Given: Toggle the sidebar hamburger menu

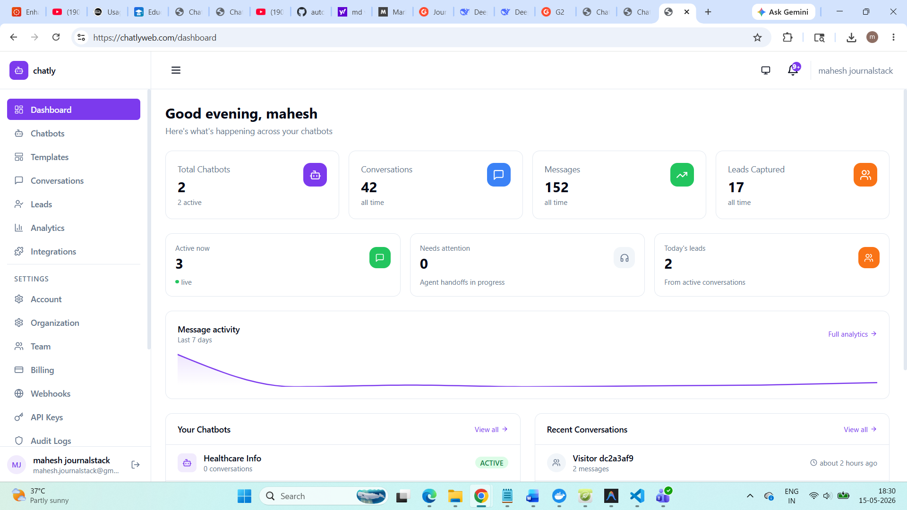Looking at the screenshot, I should 176,70.
